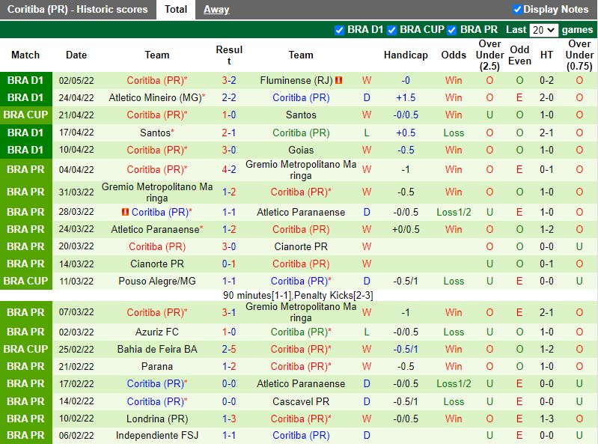Viewport: 598px width, 444px height.
Task: Open Azuriz FC team link
Action: [x=157, y=332]
